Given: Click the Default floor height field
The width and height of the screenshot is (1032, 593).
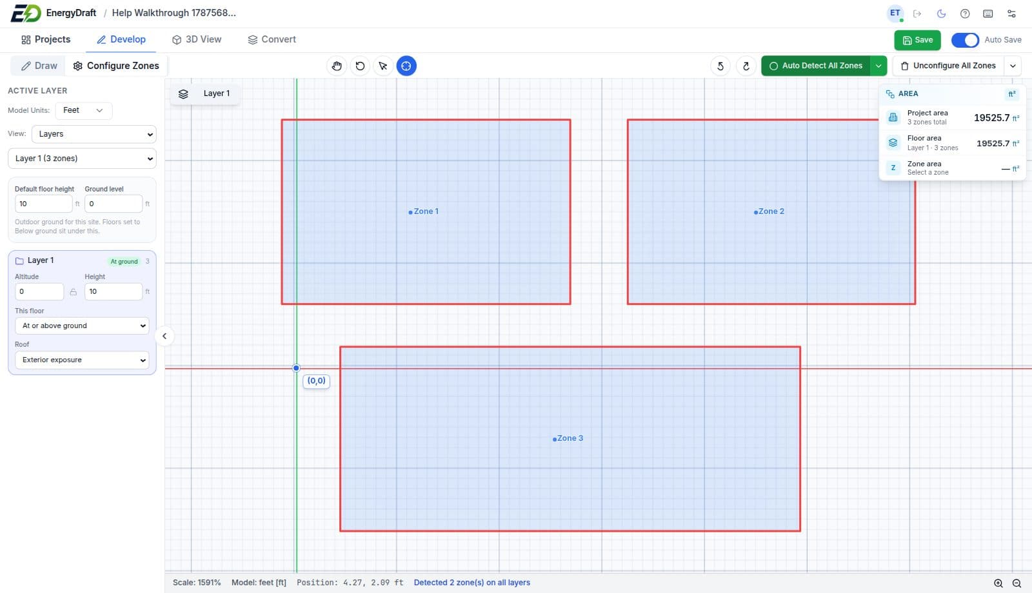Looking at the screenshot, I should [43, 204].
